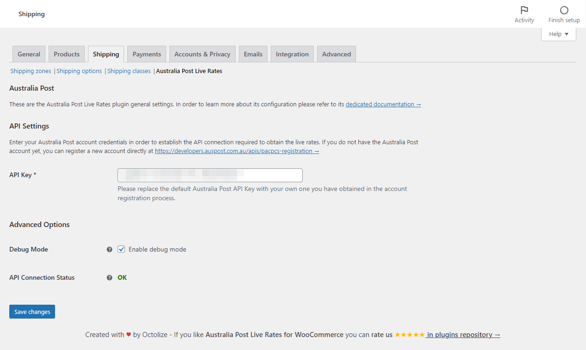Open the dedicated documentation link
Screen dimensions: 586x350
point(383,104)
